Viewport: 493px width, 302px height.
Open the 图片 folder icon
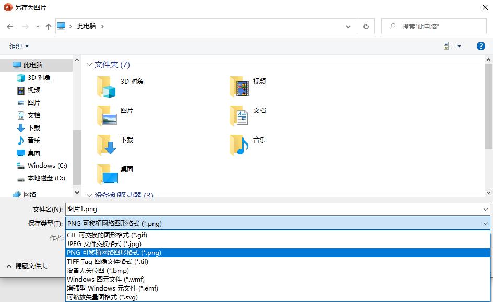[107, 115]
